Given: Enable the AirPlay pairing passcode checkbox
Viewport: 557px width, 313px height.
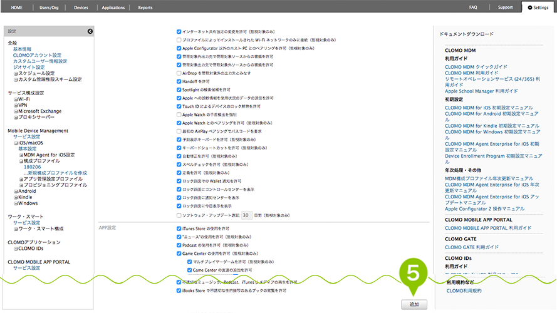Looking at the screenshot, I should [x=179, y=131].
